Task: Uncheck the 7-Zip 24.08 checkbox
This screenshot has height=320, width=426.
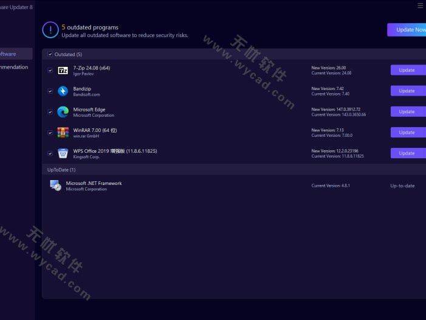Action: coord(50,71)
